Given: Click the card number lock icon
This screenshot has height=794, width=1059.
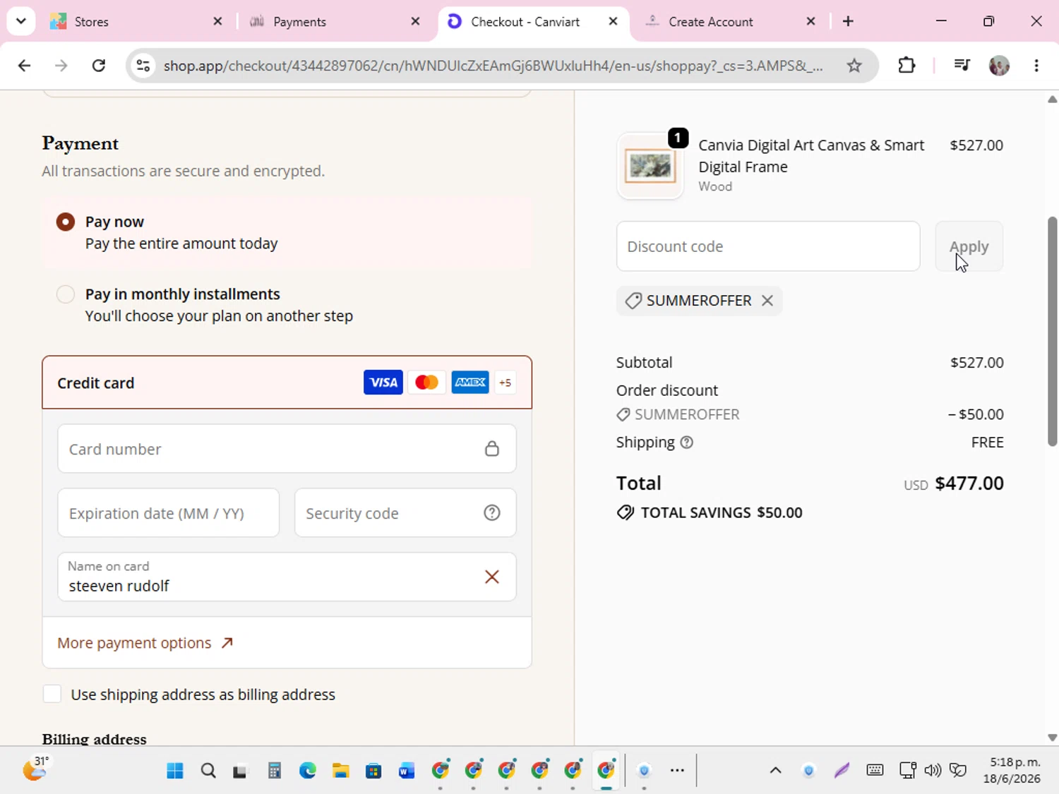Looking at the screenshot, I should click(492, 449).
